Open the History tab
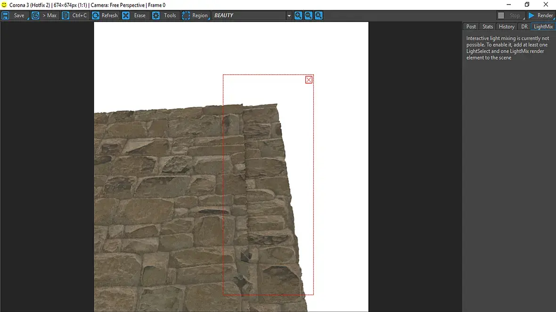The image size is (556, 312). pos(507,26)
